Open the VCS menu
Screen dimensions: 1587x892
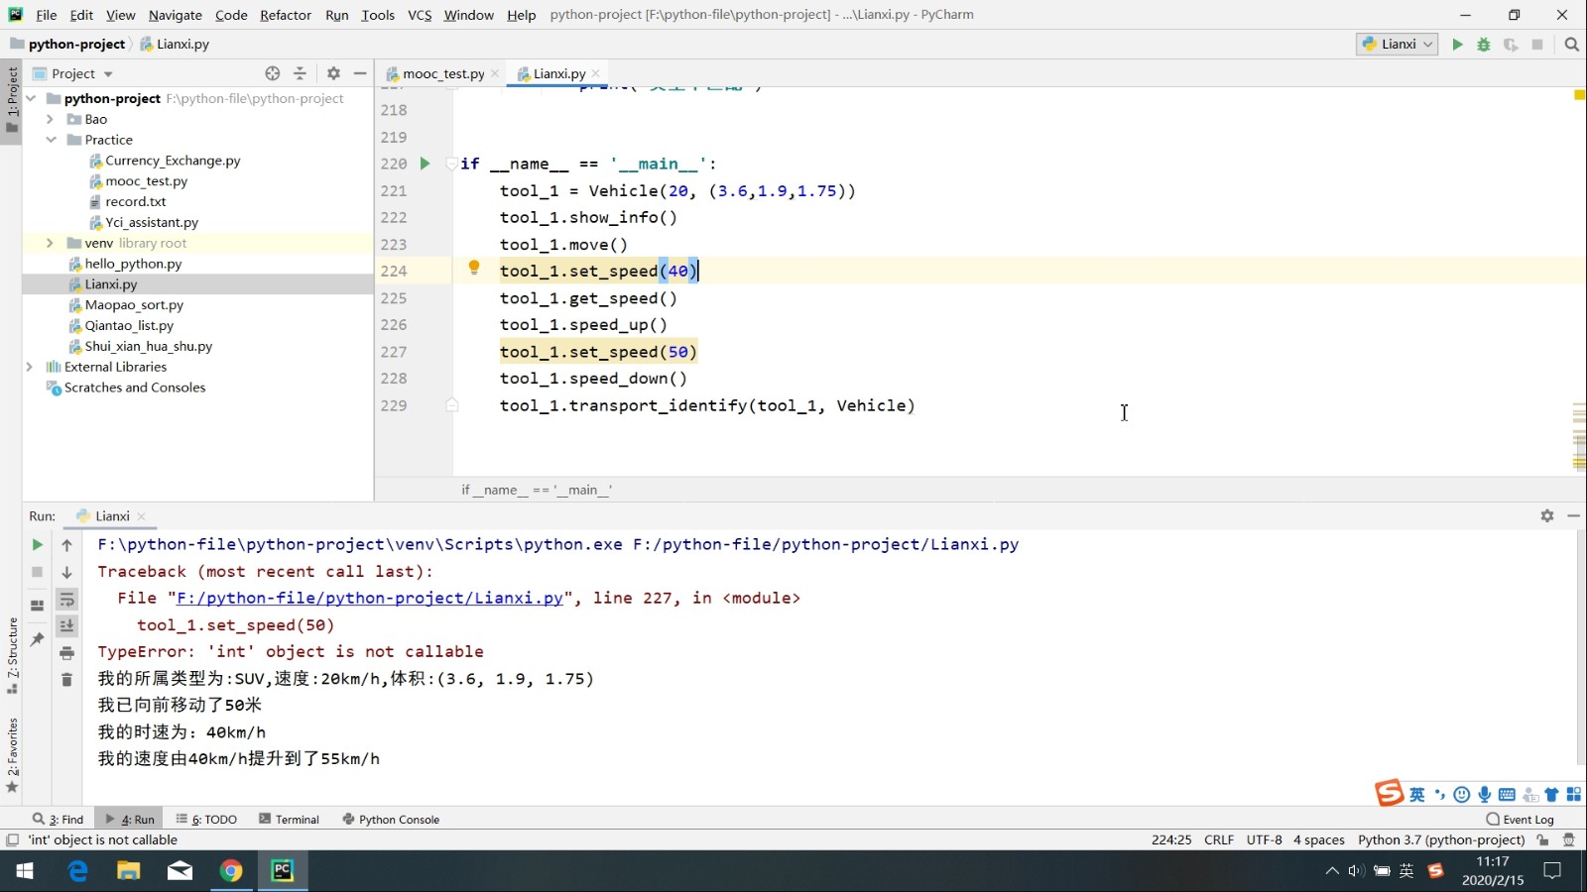click(x=420, y=15)
